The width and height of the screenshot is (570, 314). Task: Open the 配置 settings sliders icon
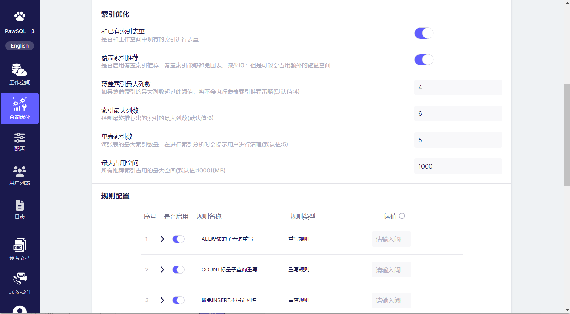20,138
